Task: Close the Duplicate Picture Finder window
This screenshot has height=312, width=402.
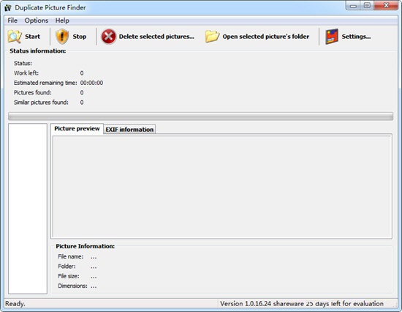Action: [x=386, y=6]
